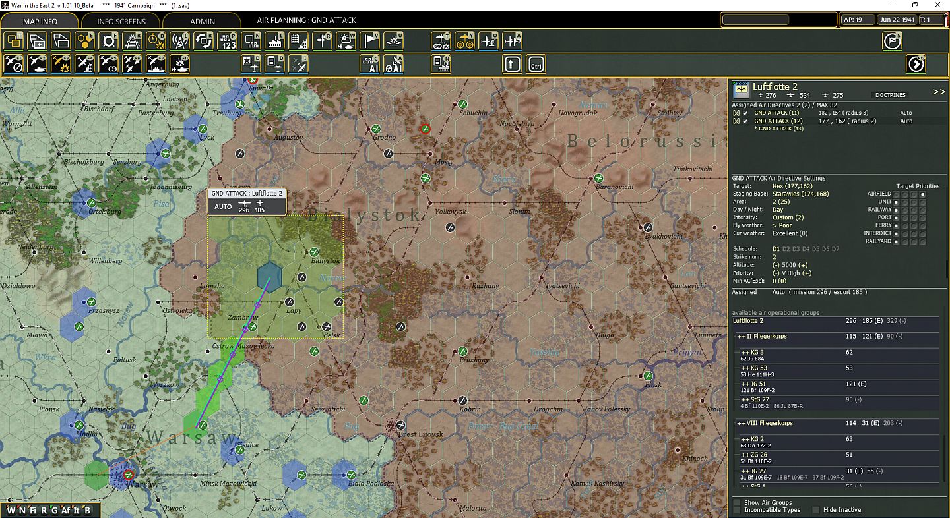950x518 pixels.
Task: Enable the Incompatible Types checkbox
Action: coord(736,510)
